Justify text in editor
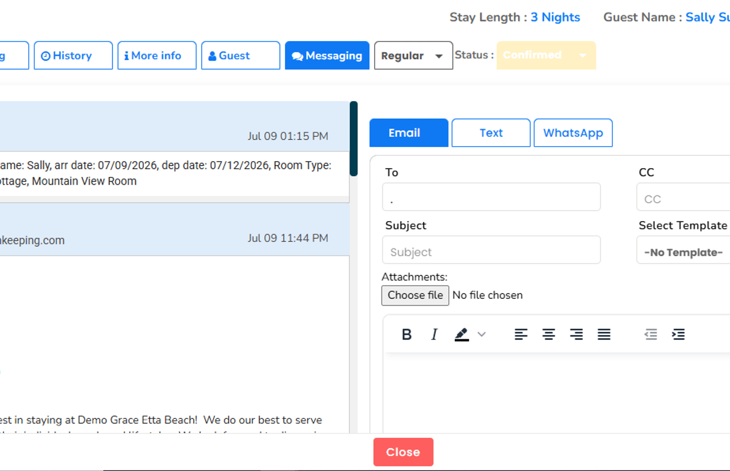The height and width of the screenshot is (471, 730). [604, 335]
